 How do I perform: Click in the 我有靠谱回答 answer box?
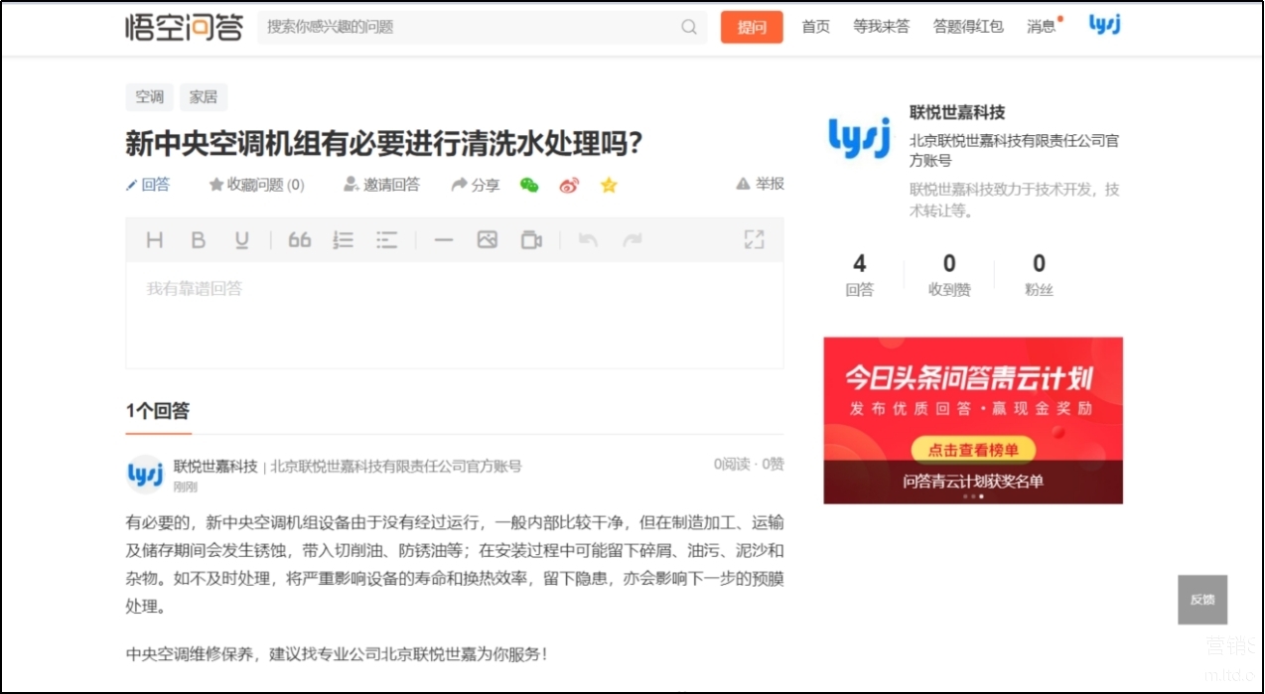tap(454, 315)
